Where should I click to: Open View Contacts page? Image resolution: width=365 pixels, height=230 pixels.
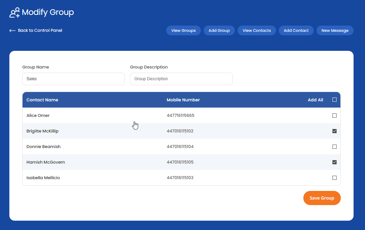pos(257,30)
